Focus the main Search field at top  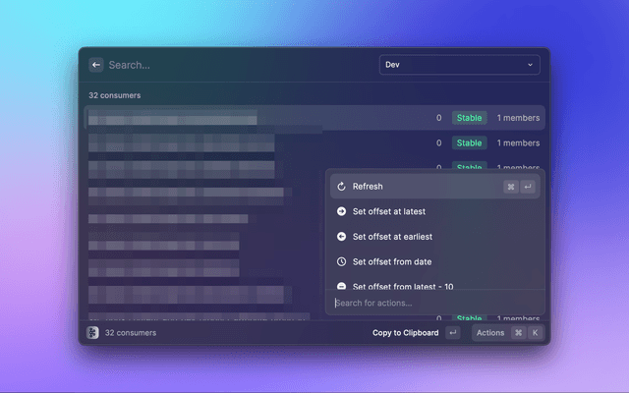tap(236, 65)
